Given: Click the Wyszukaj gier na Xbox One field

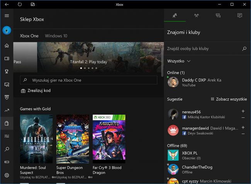Looking at the screenshot, I should [89, 80].
